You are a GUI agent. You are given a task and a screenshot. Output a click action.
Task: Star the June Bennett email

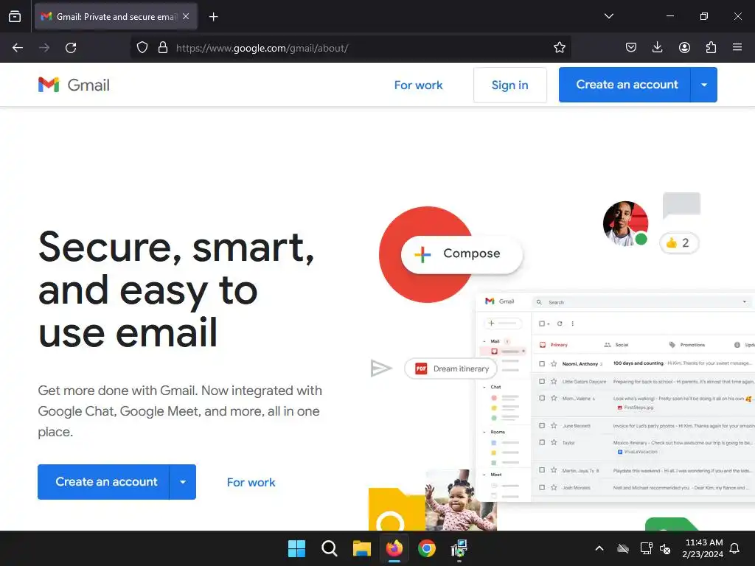554,425
